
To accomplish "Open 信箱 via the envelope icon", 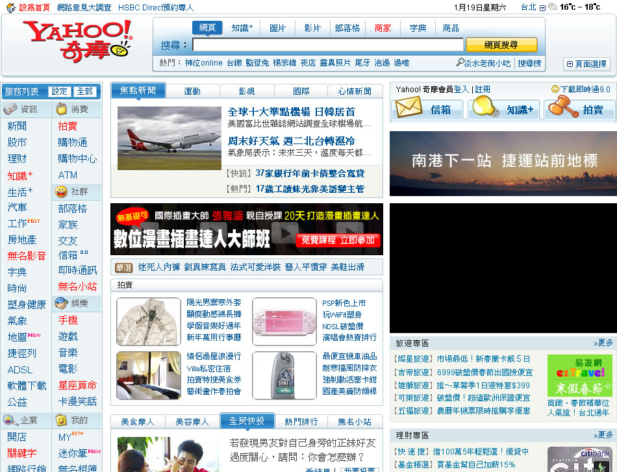I will pyautogui.click(x=409, y=108).
